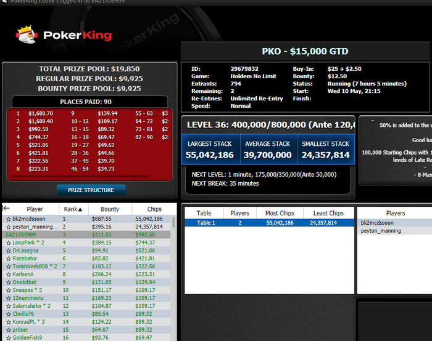
Task: Toggle favorite star for KarlsenA
Action: tap(9, 275)
